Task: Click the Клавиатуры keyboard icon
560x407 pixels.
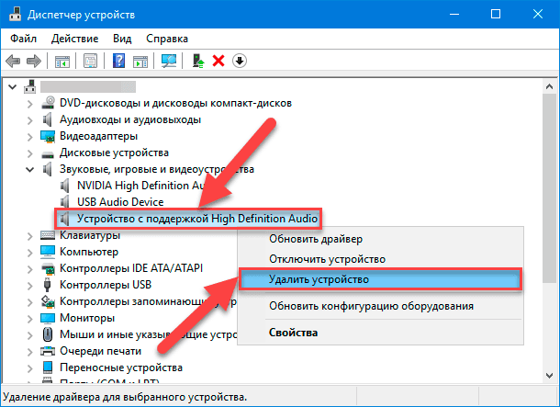Action: point(48,235)
